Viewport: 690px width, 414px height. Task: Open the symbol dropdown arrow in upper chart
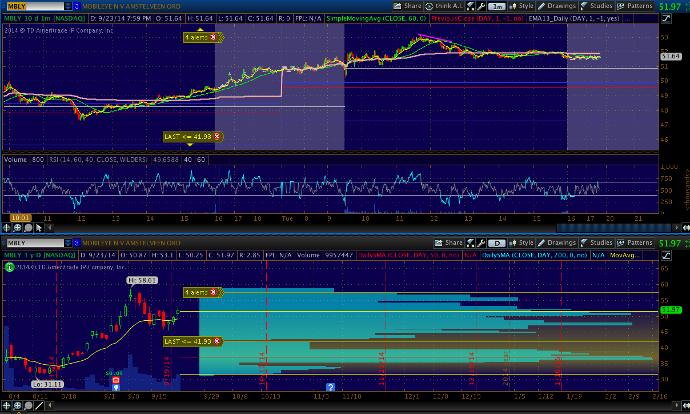click(x=68, y=6)
